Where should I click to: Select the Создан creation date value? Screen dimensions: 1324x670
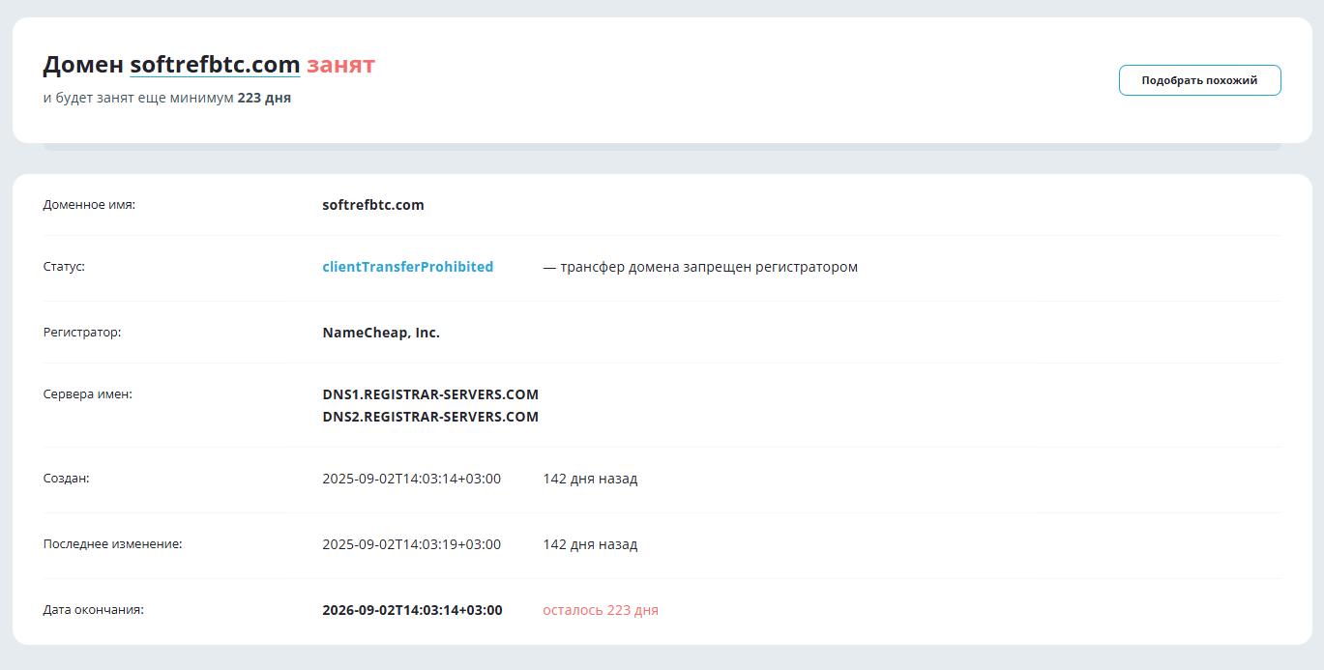[412, 478]
